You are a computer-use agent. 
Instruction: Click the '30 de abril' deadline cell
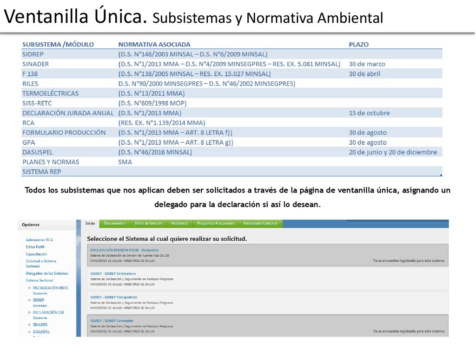point(364,74)
